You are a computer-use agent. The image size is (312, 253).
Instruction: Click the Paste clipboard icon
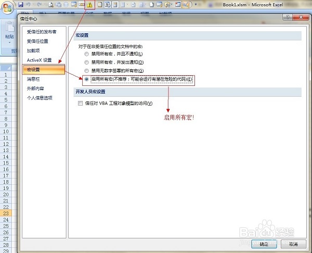pos(9,26)
